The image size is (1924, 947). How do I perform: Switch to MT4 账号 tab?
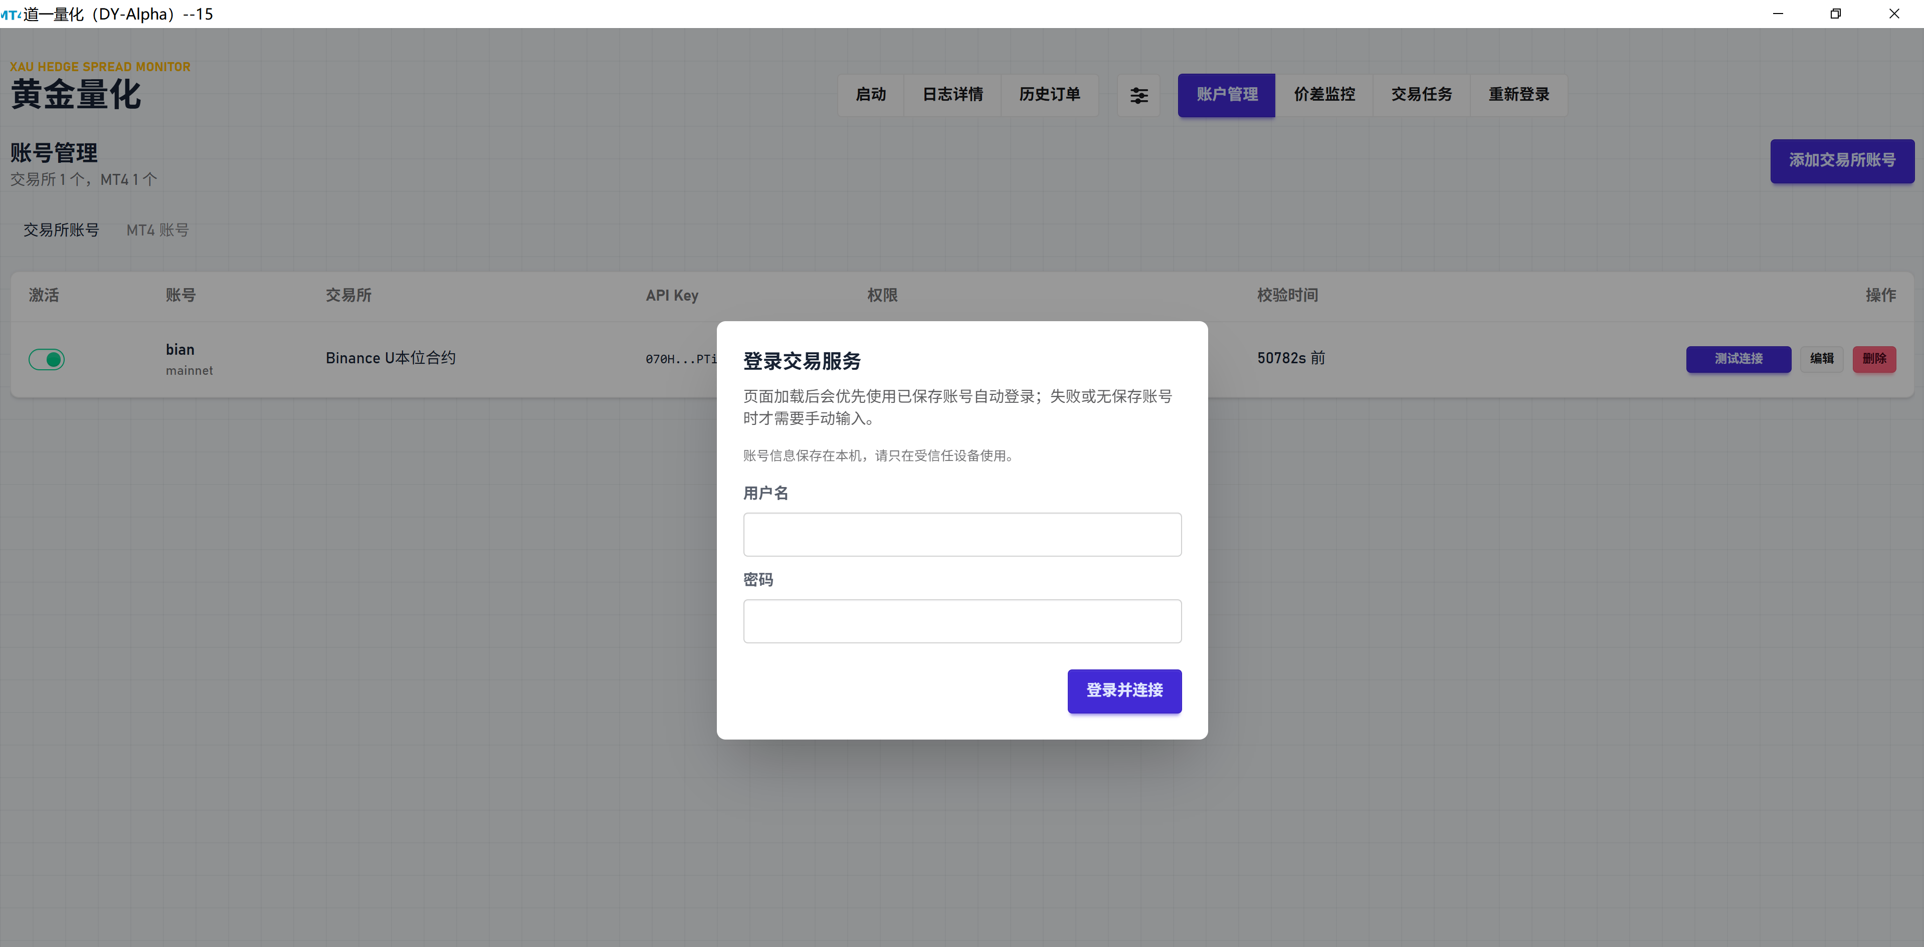point(157,230)
